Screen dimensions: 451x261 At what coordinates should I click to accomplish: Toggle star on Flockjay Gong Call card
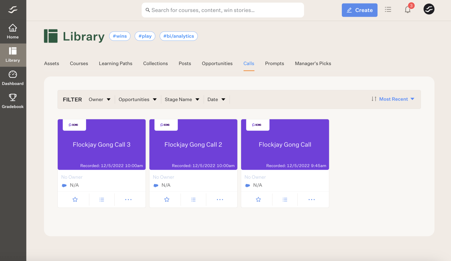point(258,199)
